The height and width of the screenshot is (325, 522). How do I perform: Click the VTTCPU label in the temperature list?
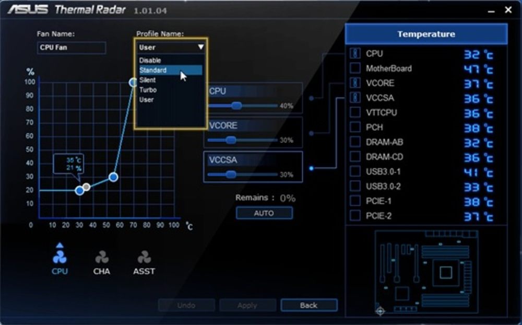tap(381, 112)
